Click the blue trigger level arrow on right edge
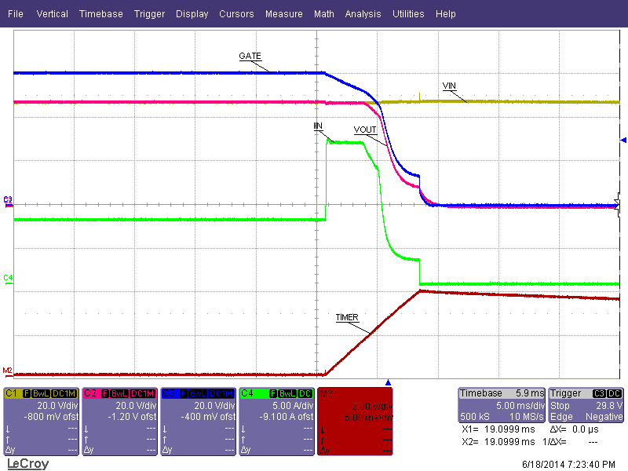628x471 pixels. [623, 140]
